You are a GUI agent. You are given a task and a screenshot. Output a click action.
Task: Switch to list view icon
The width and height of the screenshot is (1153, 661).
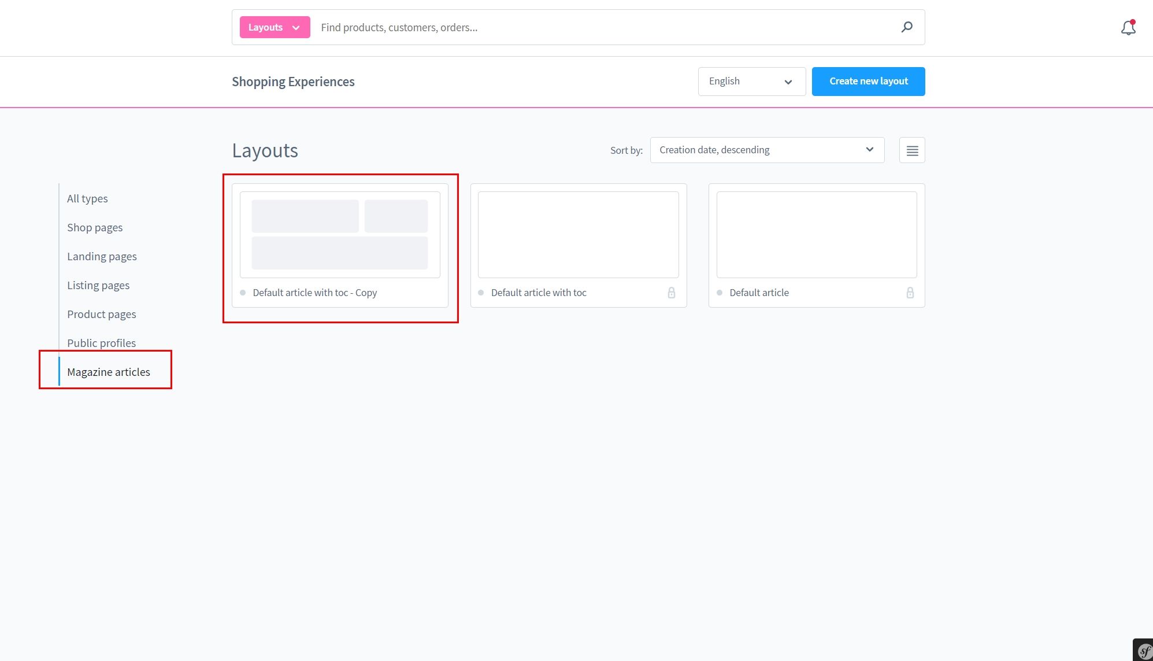(x=912, y=150)
